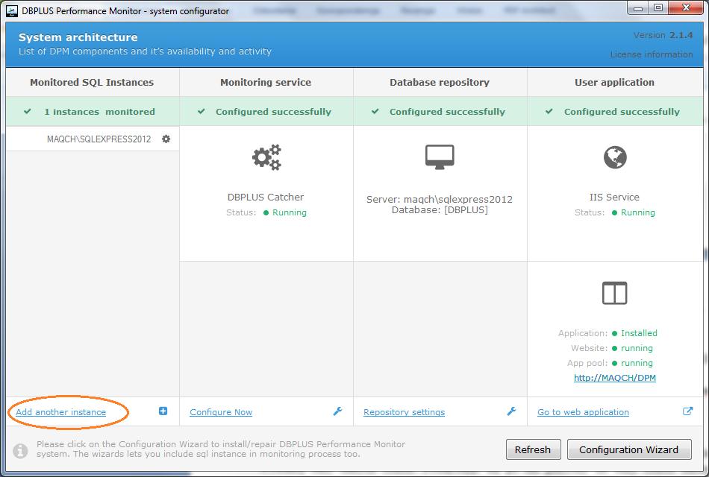Click checkmark icon next to 1 instances monitored
The height and width of the screenshot is (477, 709).
pos(28,111)
